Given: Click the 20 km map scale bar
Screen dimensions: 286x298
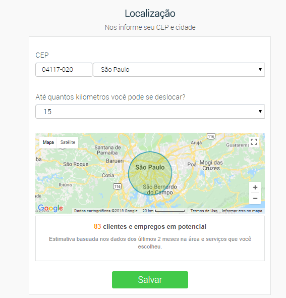Looking at the screenshot, I should point(163,211).
